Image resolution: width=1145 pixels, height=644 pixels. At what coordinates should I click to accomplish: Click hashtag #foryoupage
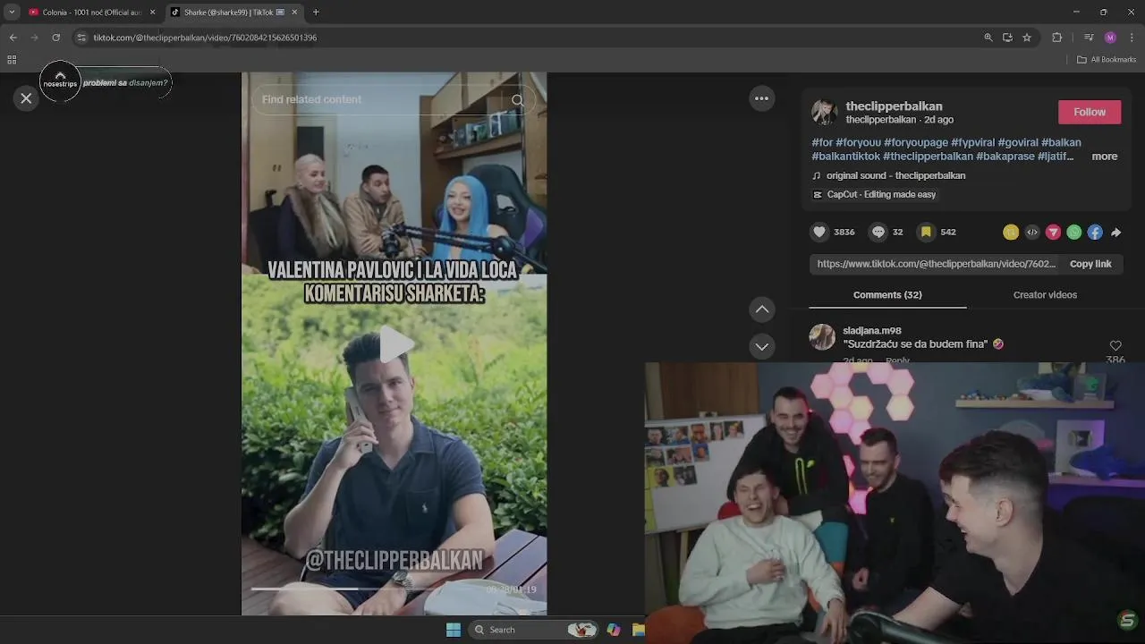pos(916,142)
